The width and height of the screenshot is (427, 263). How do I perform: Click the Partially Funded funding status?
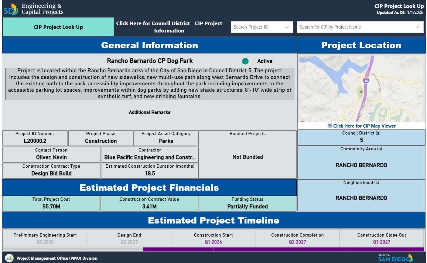(248, 207)
